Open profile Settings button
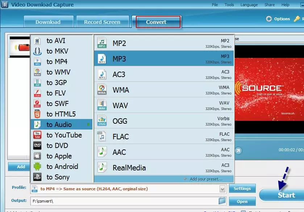The height and width of the screenshot is (212, 304). click(x=242, y=188)
